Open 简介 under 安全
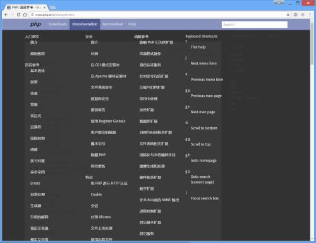The height and width of the screenshot is (243, 316). tap(94, 42)
